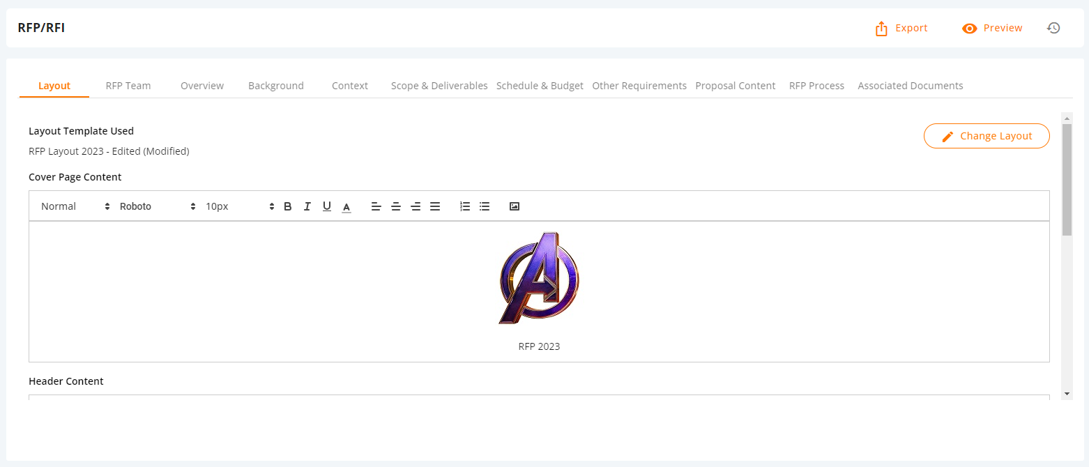The image size is (1089, 467).
Task: Click the Preview text link
Action: coord(1003,28)
